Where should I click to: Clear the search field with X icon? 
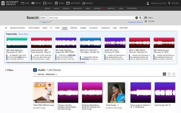[137, 18]
